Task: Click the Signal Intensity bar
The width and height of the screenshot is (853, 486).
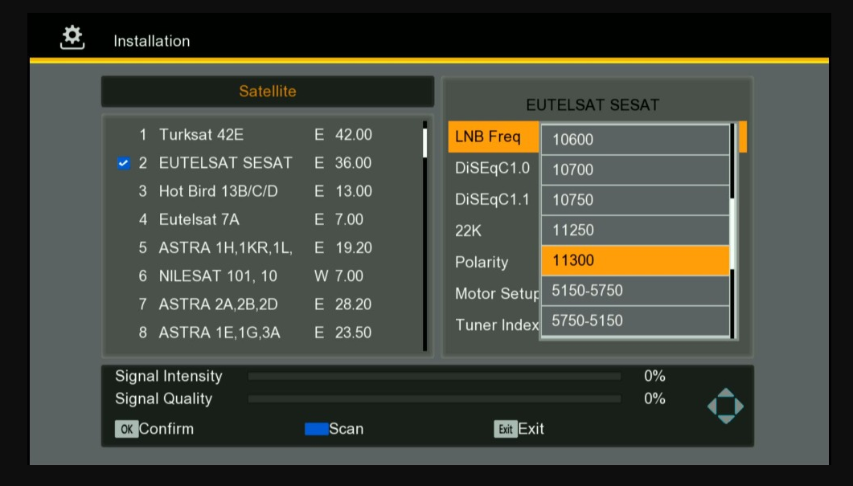Action: pos(434,376)
